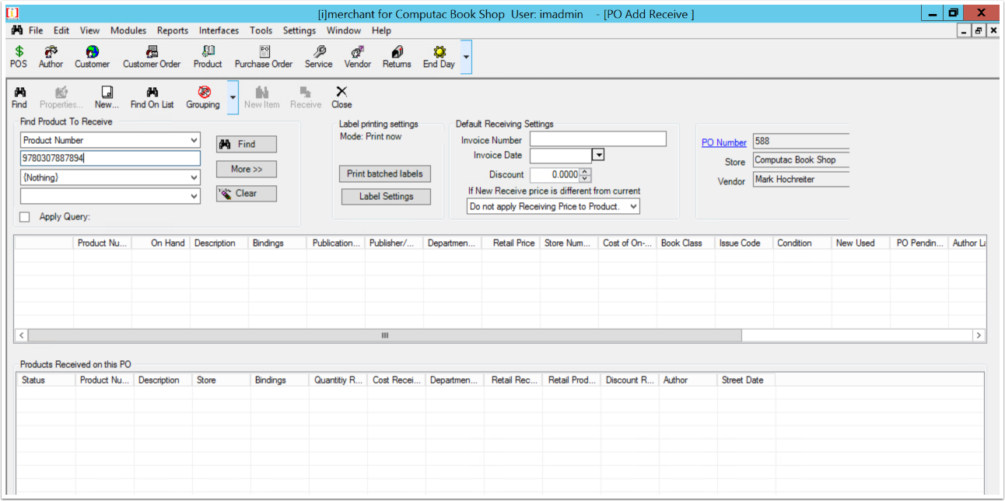
Task: Expand the main toolbar overflow arrow after End Day
Action: click(466, 57)
